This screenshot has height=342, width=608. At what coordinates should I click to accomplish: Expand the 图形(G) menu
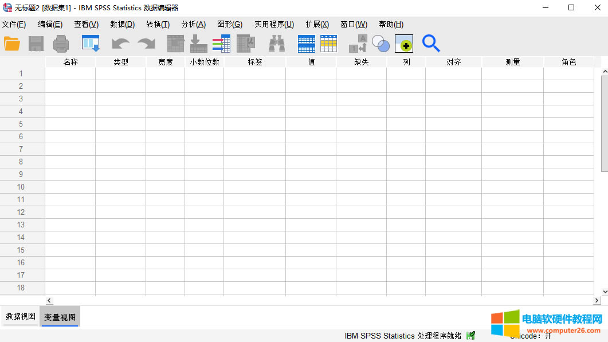pos(229,24)
